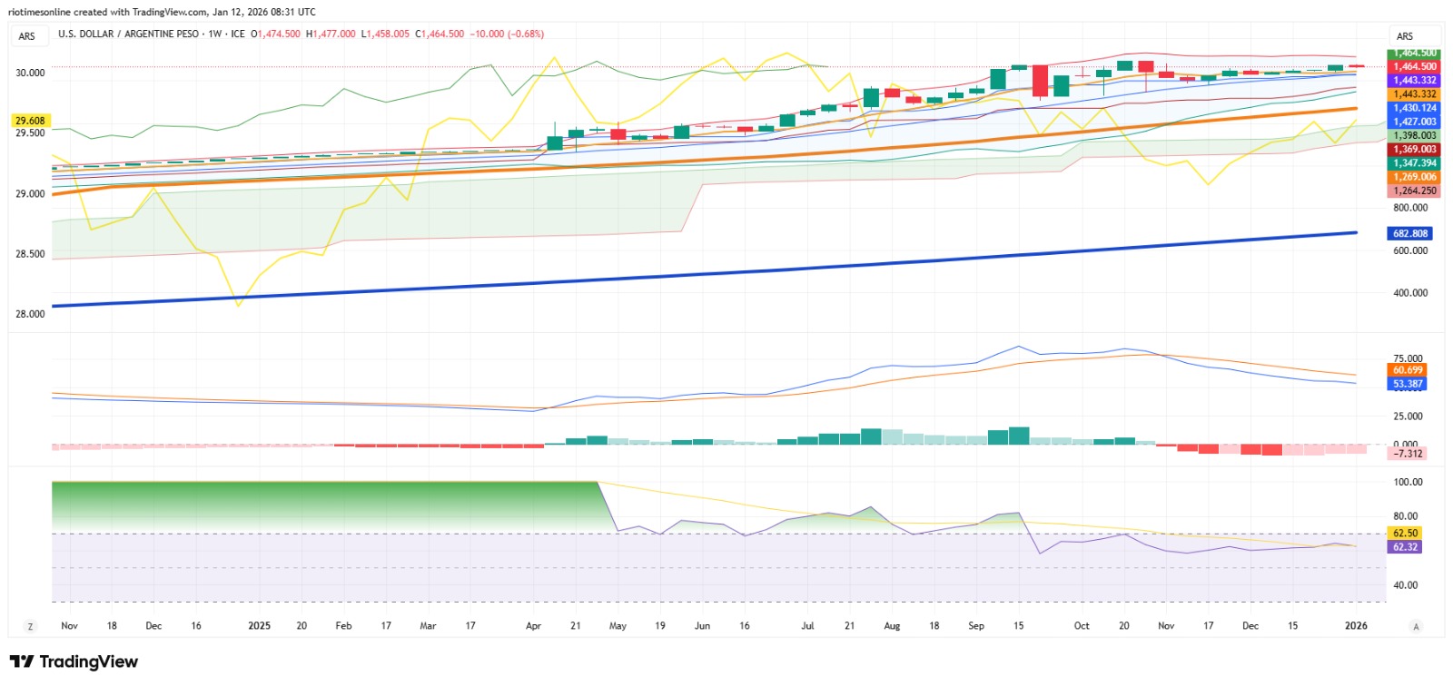Click the change value −10.000 (−0.68%)
Screen dimensions: 1453x686
click(507, 34)
